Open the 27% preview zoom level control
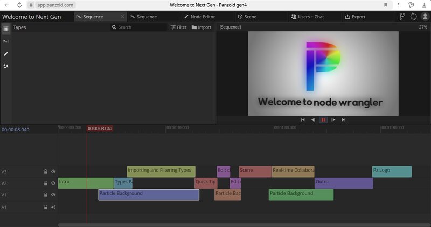The image size is (431, 227). click(422, 27)
